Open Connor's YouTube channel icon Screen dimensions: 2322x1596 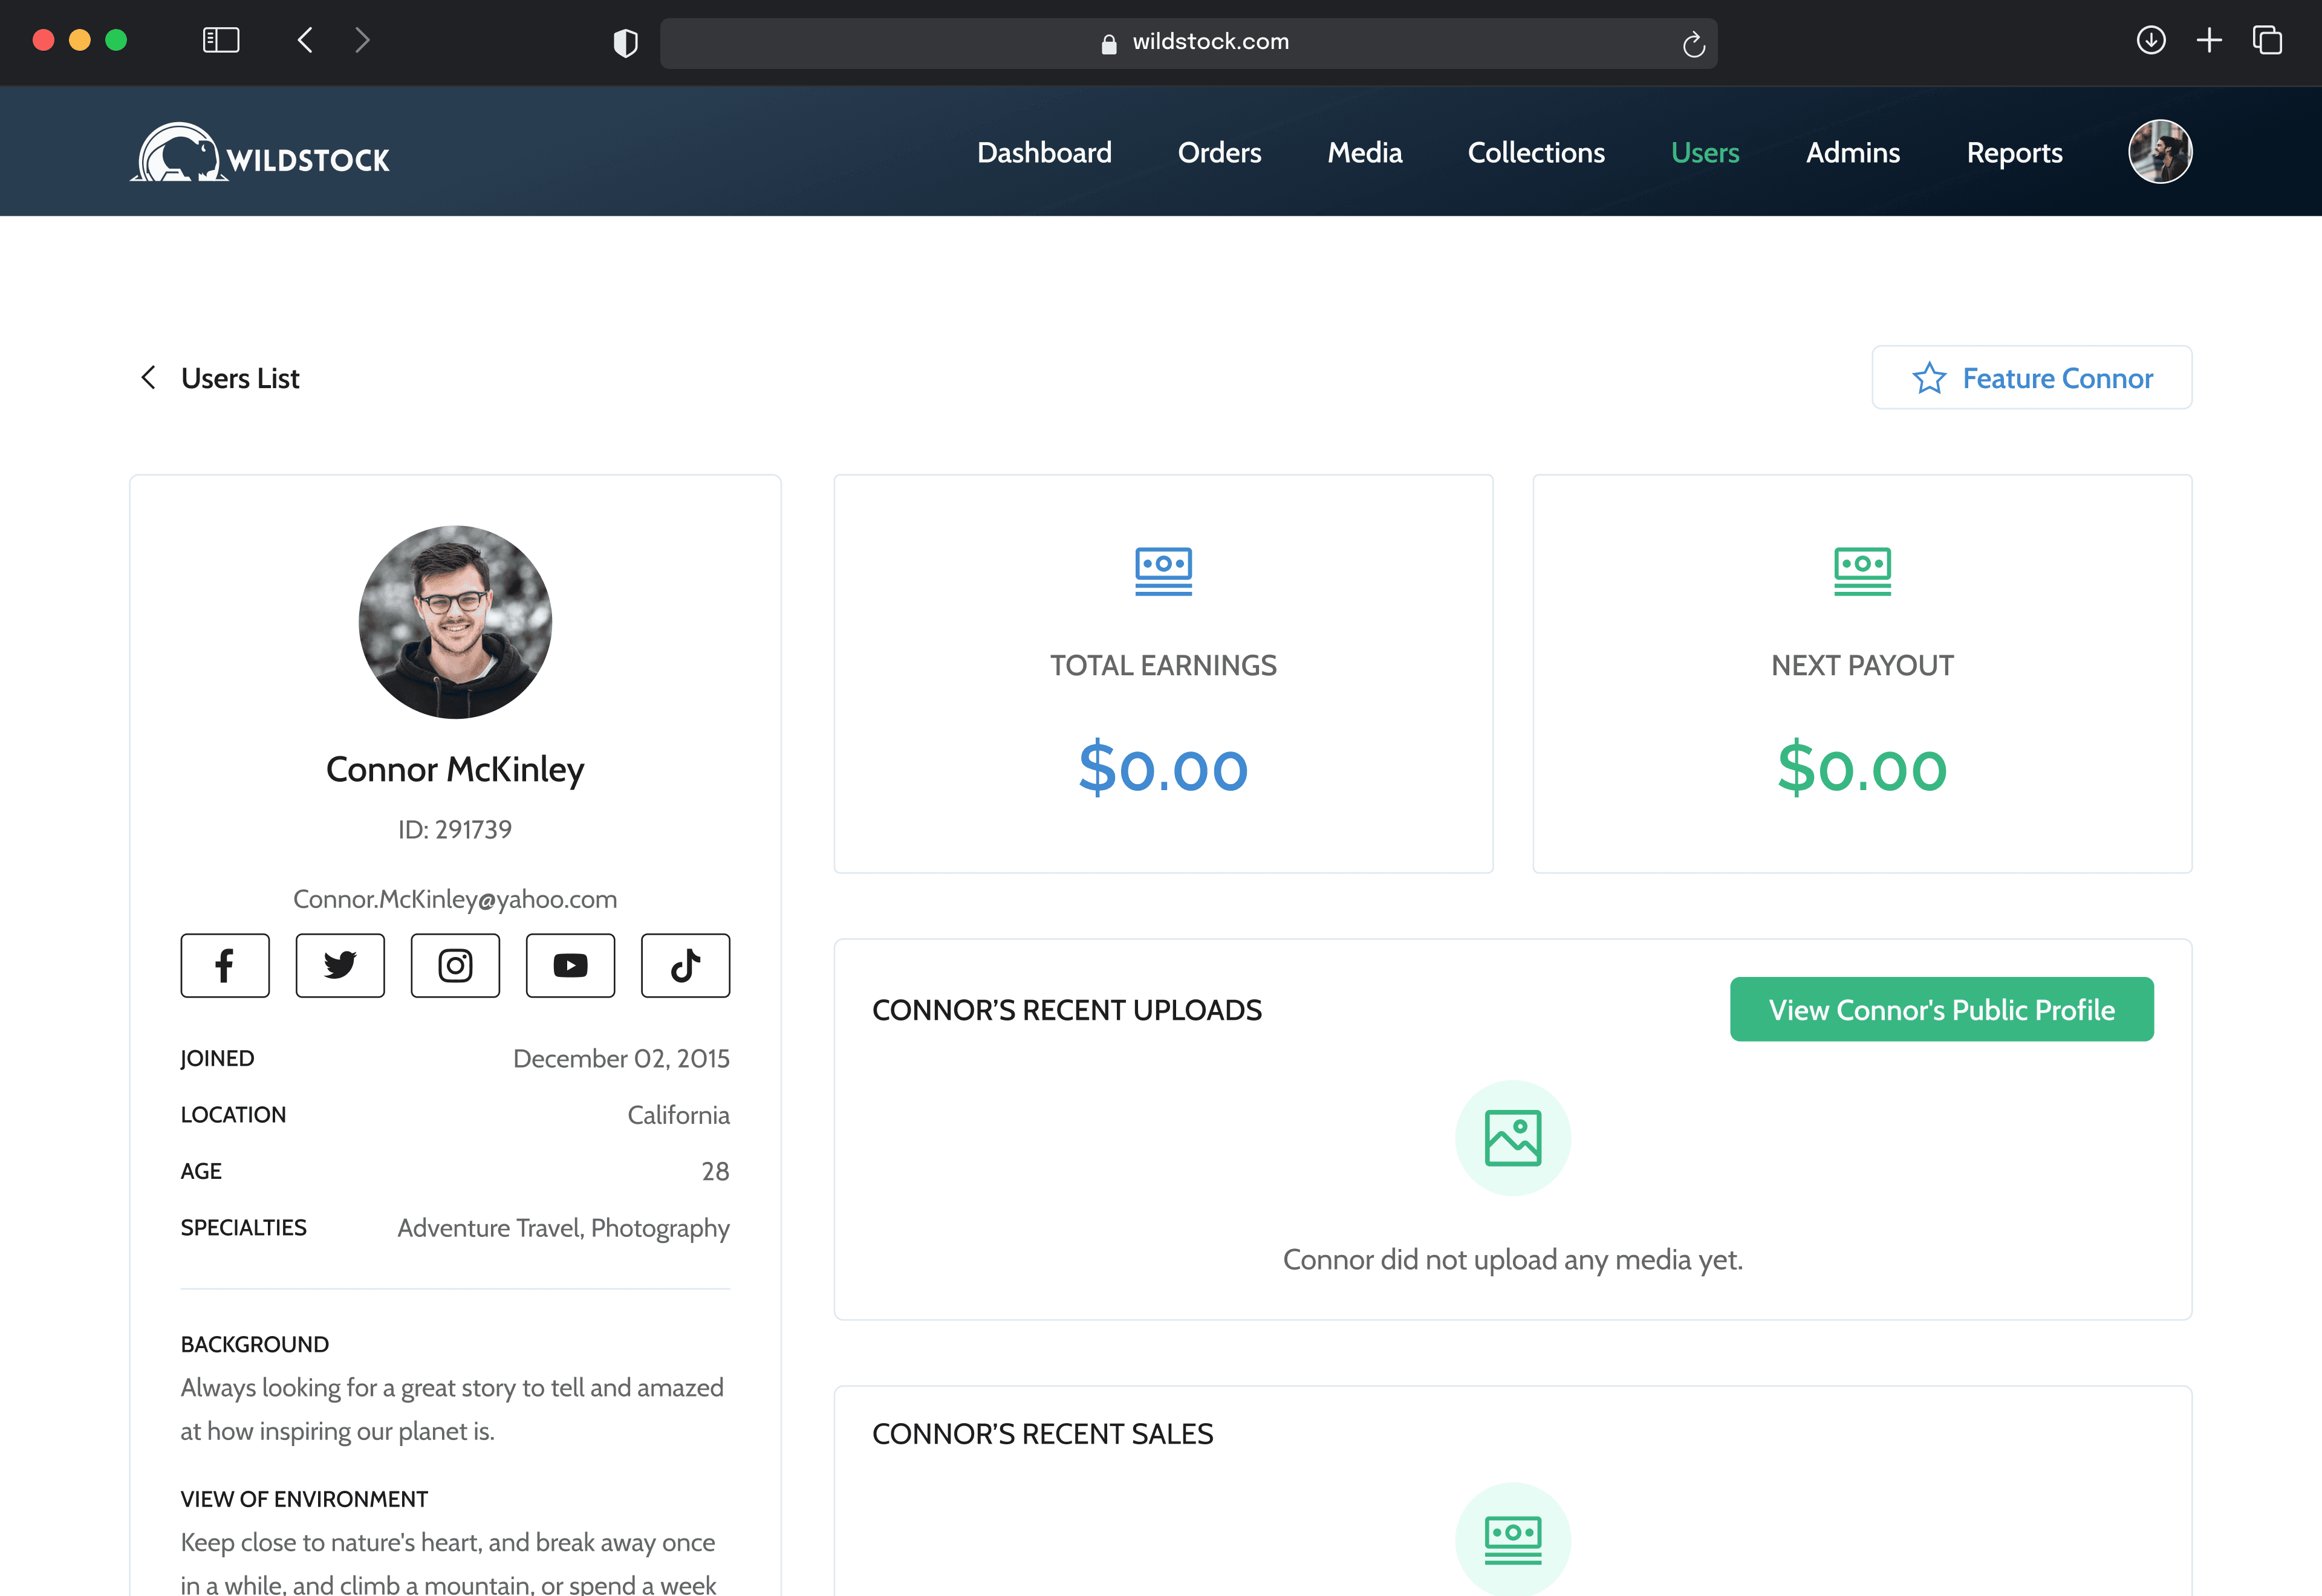pos(570,965)
